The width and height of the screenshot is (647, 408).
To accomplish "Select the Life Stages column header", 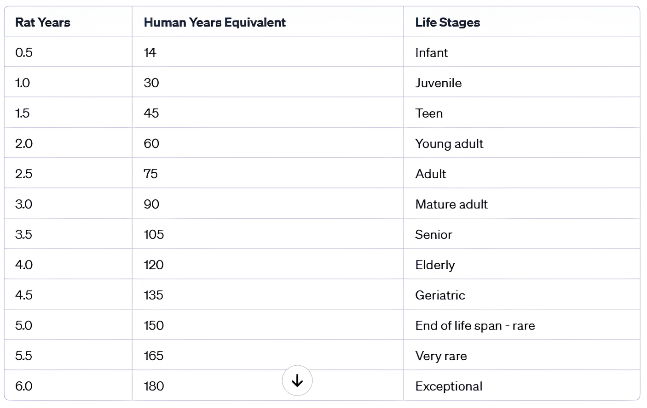I will [447, 22].
